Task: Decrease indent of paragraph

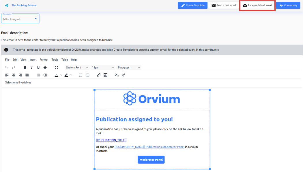Action: tap(38, 75)
